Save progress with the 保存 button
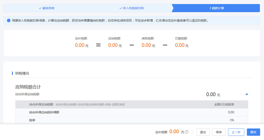Screen dimensions: 264x140 (x=219, y=132)
